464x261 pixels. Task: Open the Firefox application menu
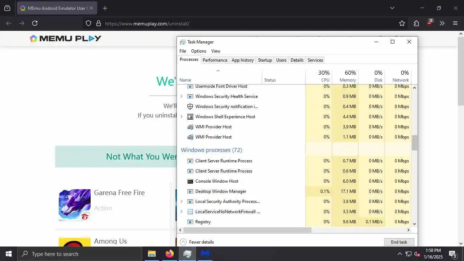(x=455, y=23)
